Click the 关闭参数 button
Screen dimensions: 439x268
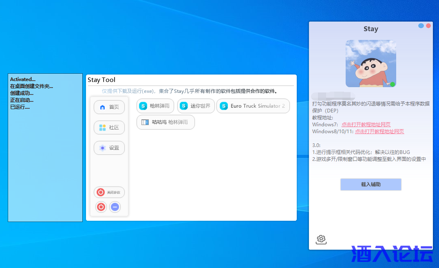pos(109,192)
